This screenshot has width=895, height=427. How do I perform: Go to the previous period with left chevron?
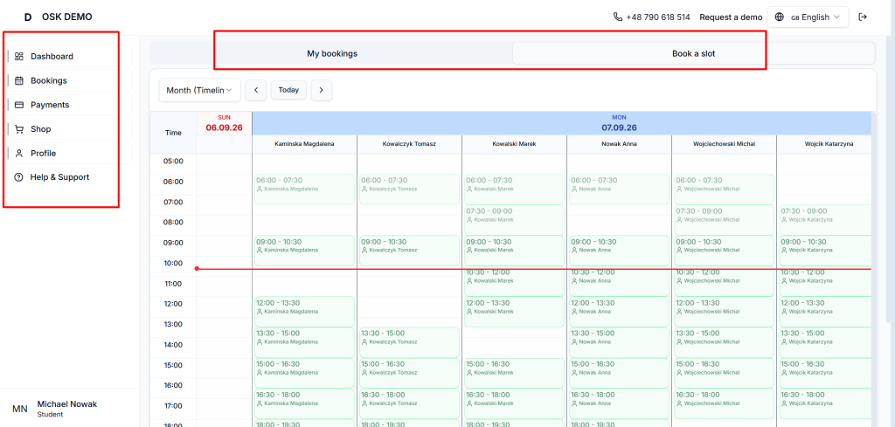tap(256, 90)
